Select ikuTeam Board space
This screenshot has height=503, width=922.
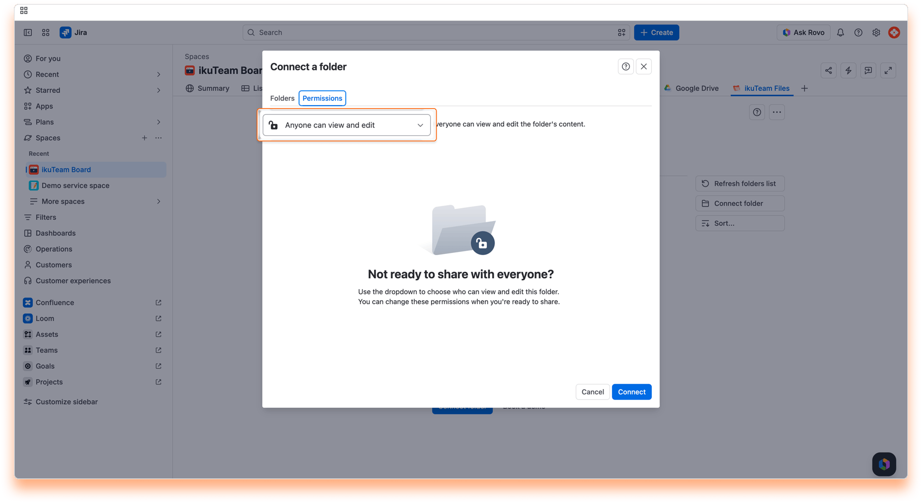click(x=95, y=170)
